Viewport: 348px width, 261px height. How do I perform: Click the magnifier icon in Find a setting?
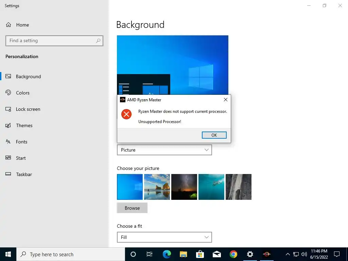98,41
